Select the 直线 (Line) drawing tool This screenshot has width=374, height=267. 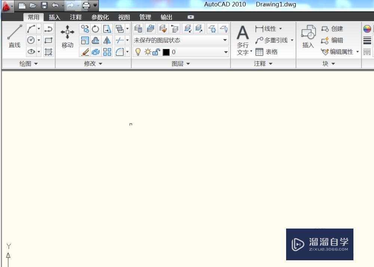tap(14, 37)
